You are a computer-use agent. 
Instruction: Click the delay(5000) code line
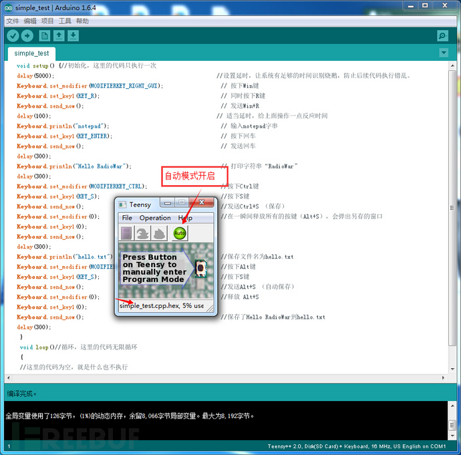coord(35,76)
